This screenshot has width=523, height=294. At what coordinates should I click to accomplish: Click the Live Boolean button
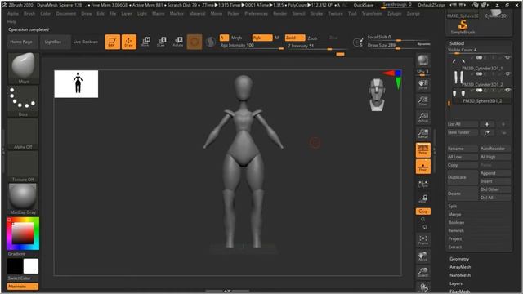point(86,42)
